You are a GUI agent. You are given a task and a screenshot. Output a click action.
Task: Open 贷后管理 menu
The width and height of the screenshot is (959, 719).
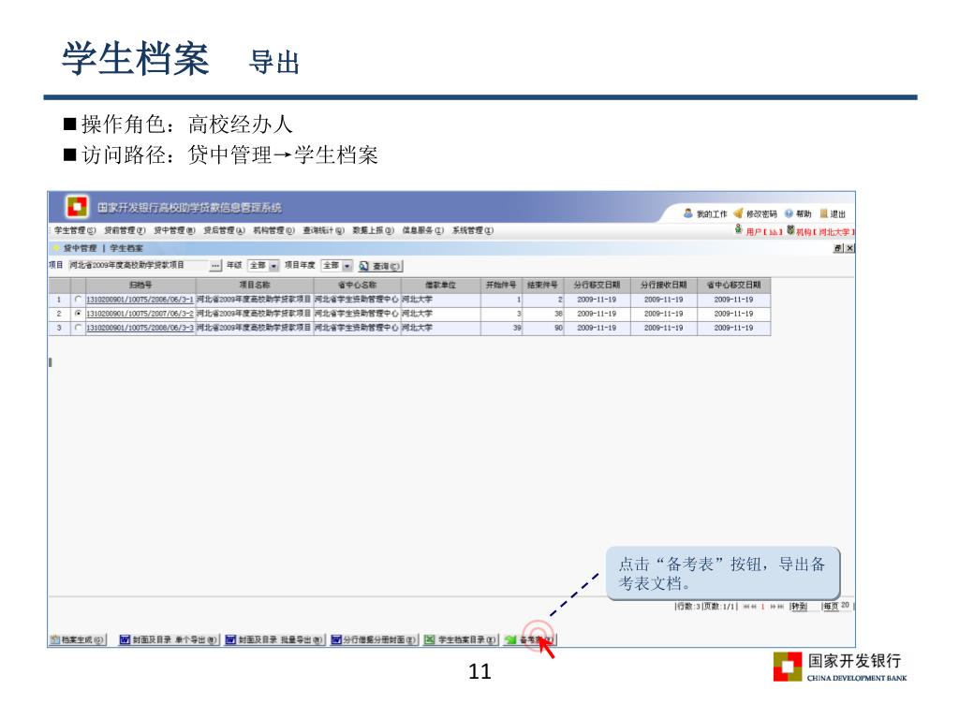pyautogui.click(x=224, y=230)
